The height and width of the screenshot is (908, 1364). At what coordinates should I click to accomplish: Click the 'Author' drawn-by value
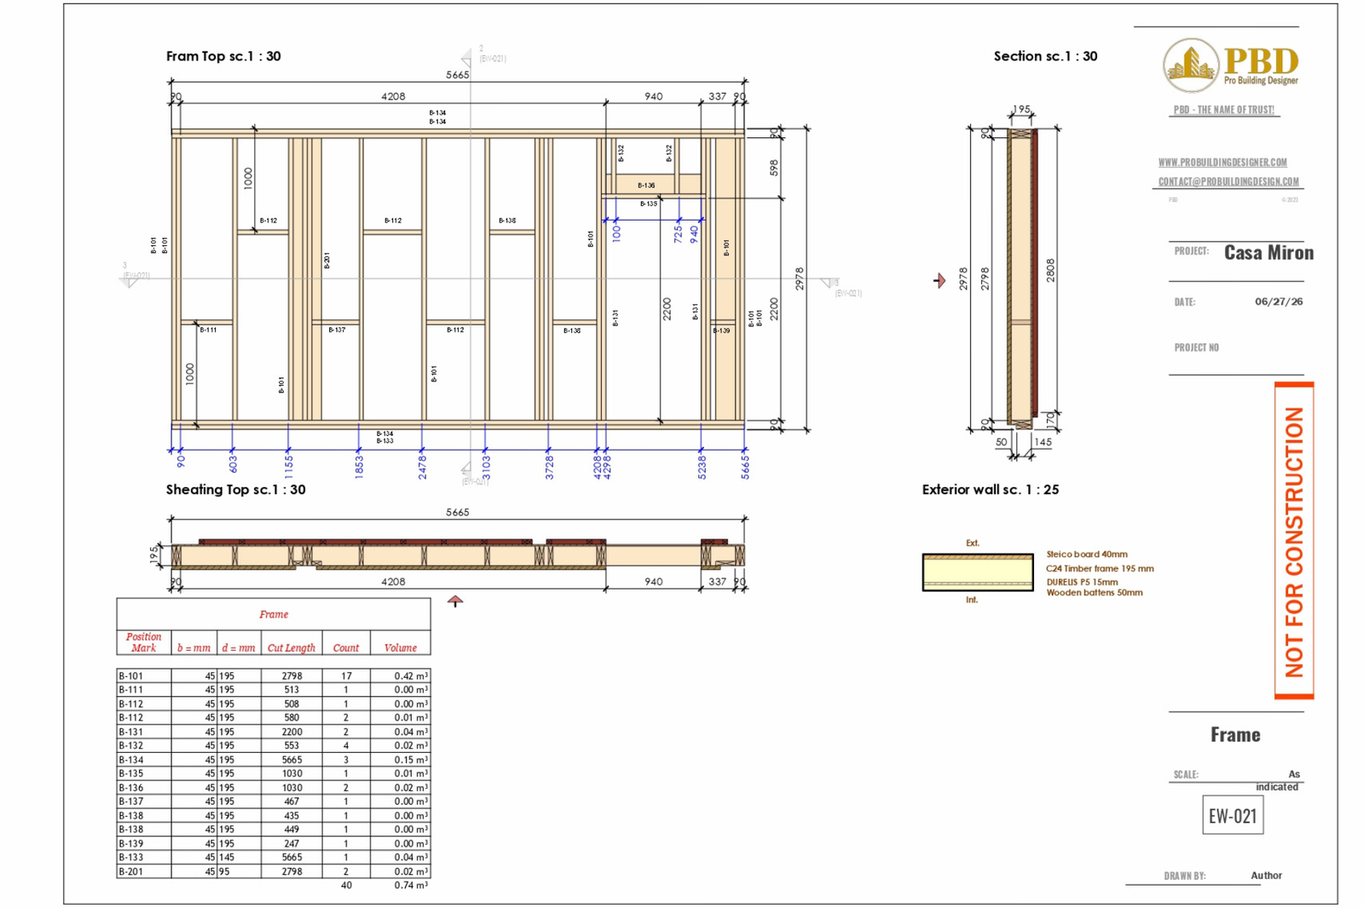1266,876
